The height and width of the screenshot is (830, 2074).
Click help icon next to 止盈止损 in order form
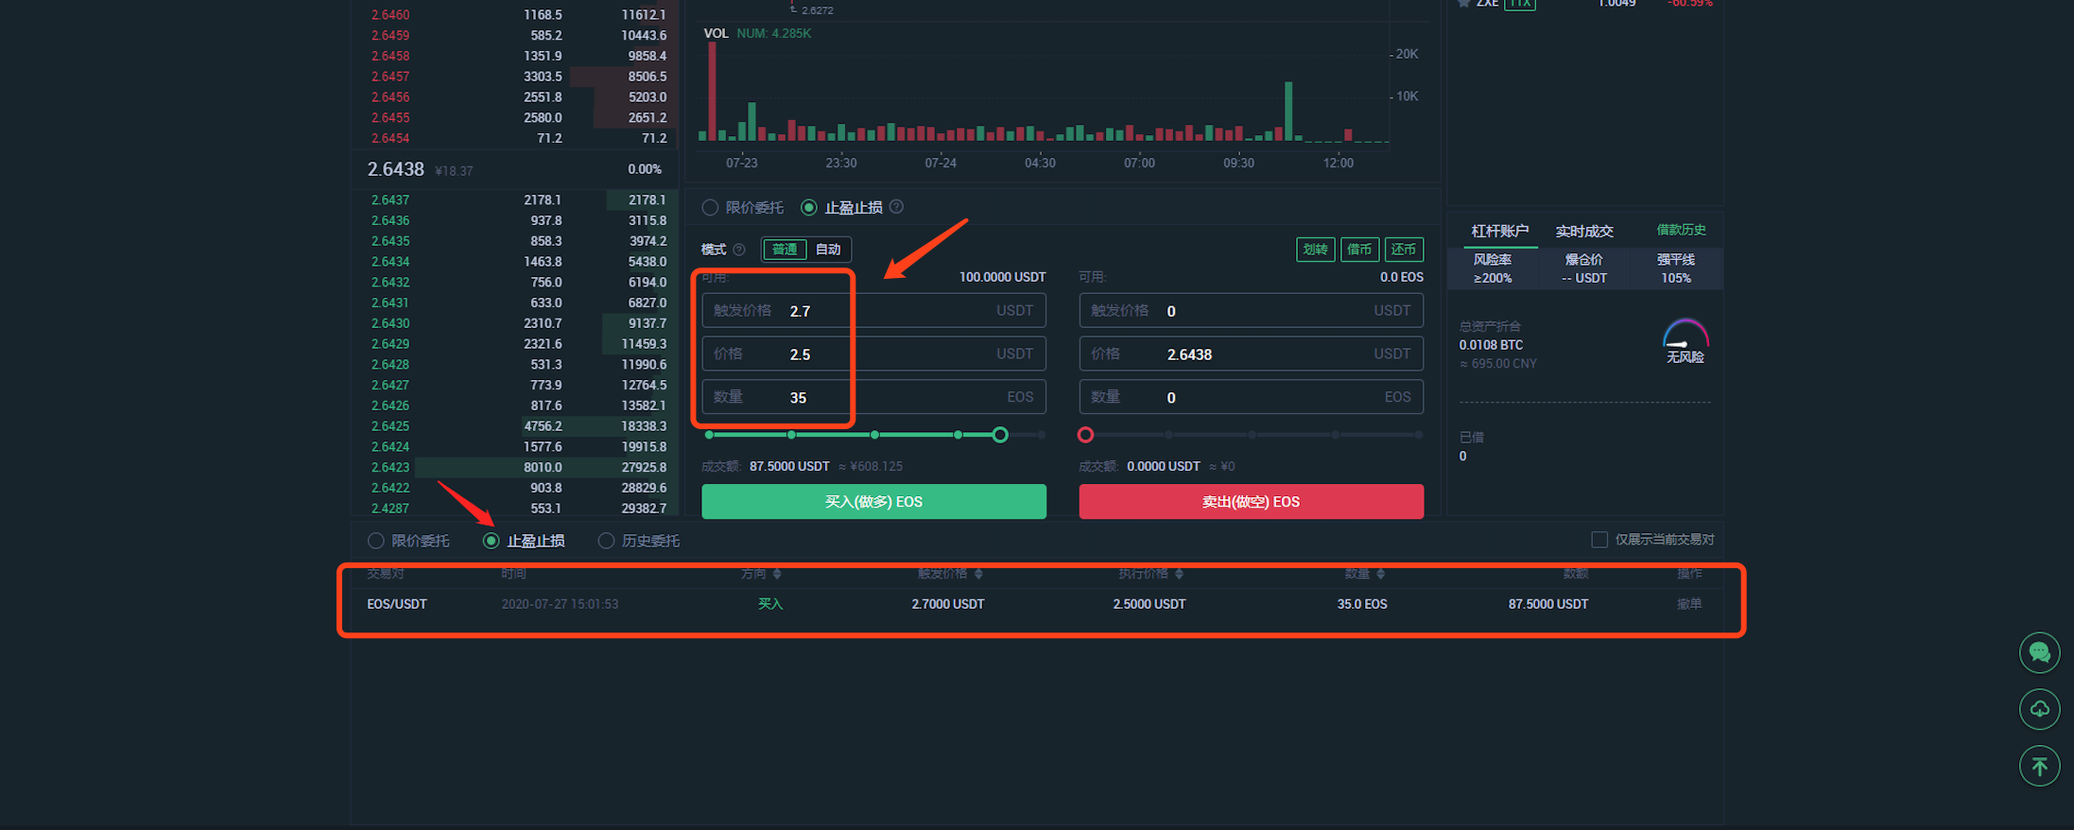(896, 207)
